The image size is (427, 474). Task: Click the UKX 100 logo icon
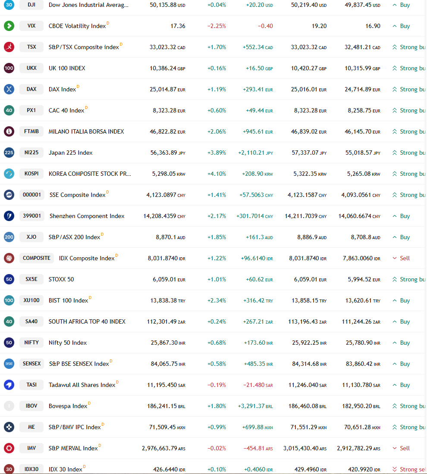(9, 68)
